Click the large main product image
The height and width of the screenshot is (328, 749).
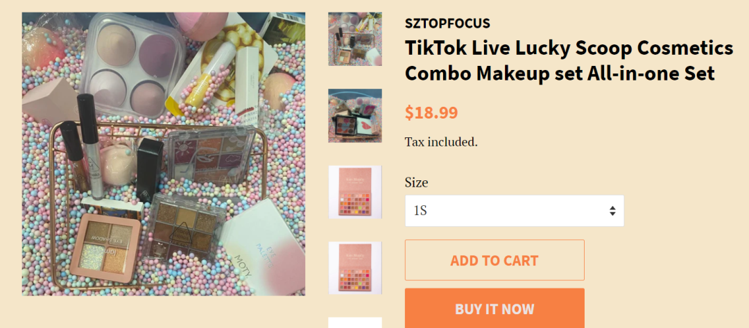tap(164, 154)
